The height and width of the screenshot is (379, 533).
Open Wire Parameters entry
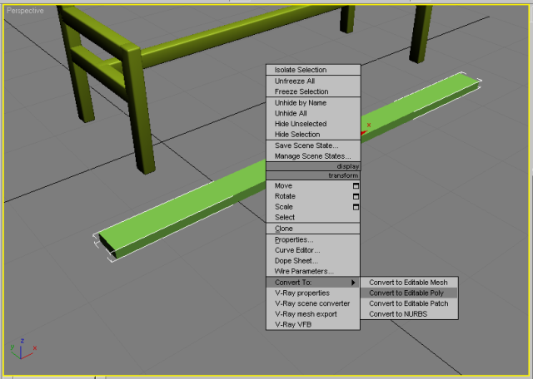(x=313, y=272)
